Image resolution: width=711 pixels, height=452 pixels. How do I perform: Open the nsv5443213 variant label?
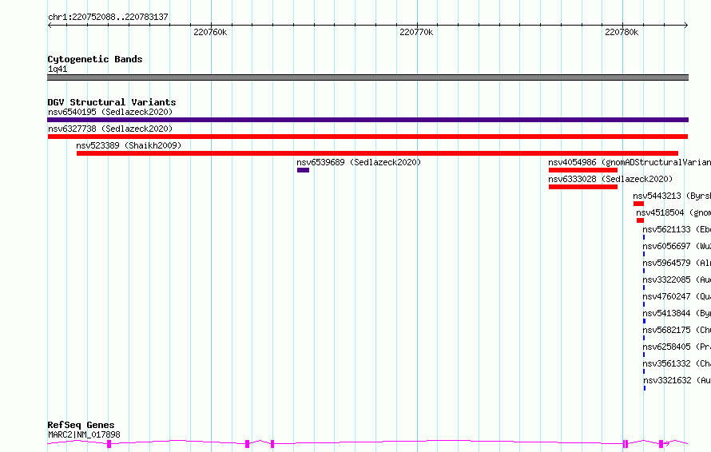pos(672,196)
